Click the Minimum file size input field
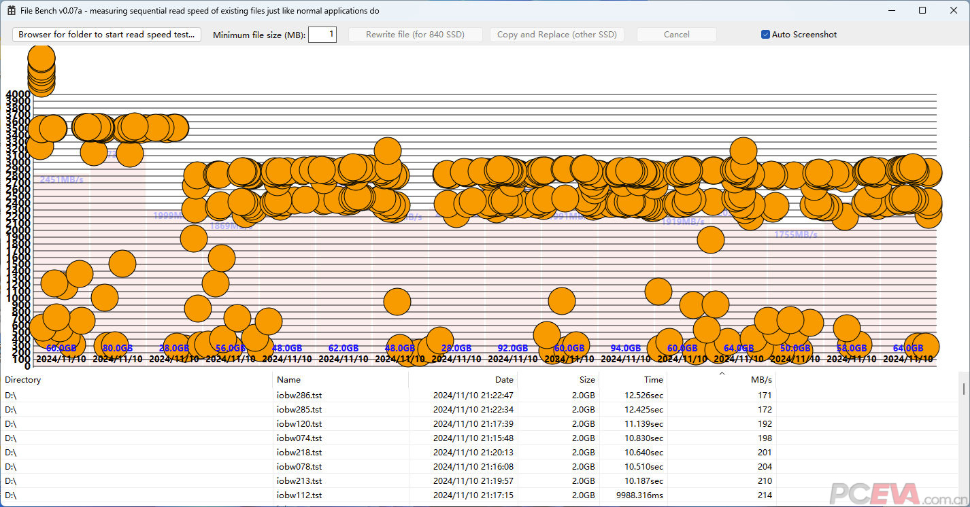This screenshot has height=507, width=970. (322, 35)
